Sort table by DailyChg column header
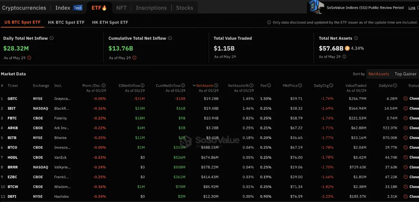The image size is (419, 202). tap(321, 86)
